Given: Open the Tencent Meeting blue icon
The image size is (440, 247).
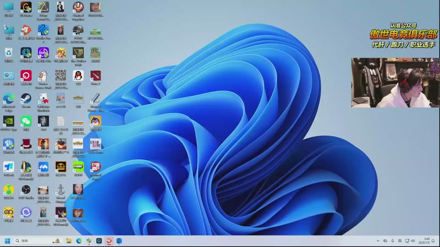Looking at the screenshot, I should click(x=43, y=167).
